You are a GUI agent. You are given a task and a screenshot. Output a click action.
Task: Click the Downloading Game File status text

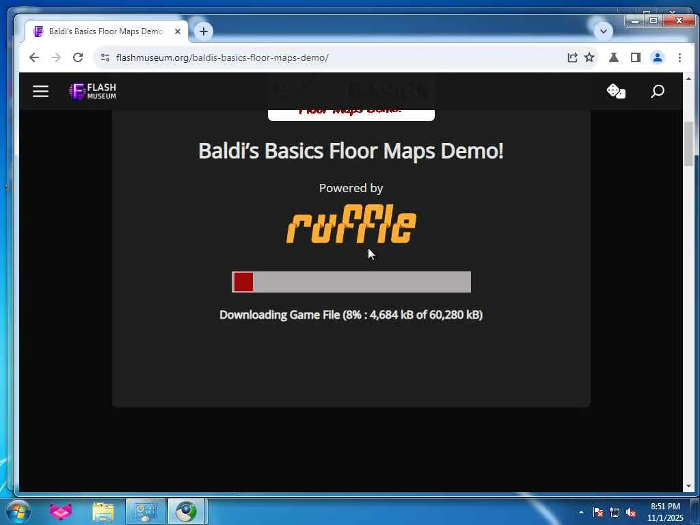(351, 314)
